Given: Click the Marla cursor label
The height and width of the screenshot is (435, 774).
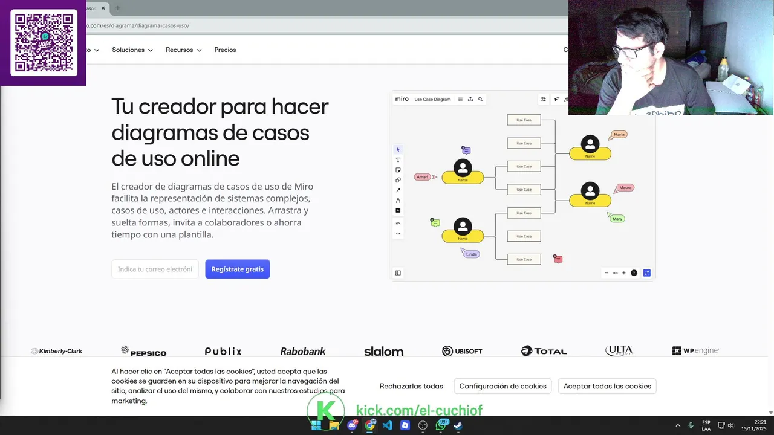Looking at the screenshot, I should [619, 134].
